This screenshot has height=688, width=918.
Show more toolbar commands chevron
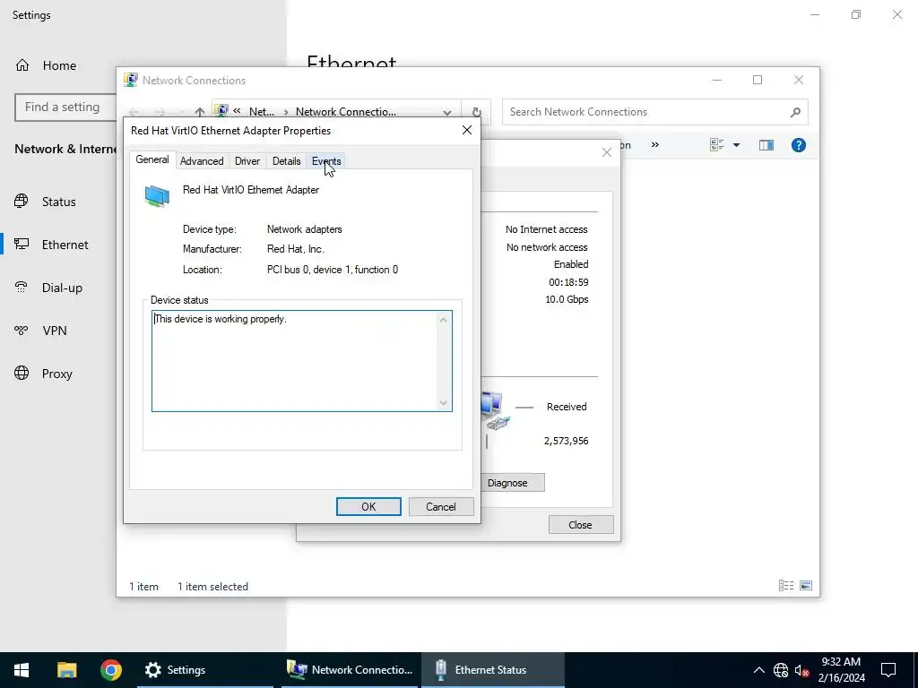coord(655,144)
